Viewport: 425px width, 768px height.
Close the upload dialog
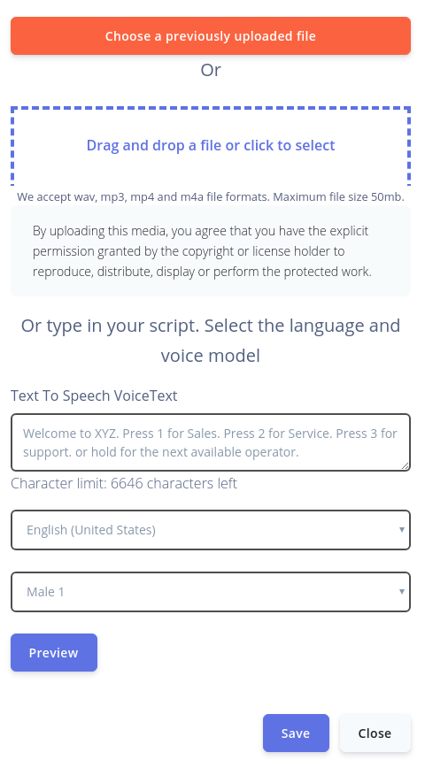click(375, 733)
